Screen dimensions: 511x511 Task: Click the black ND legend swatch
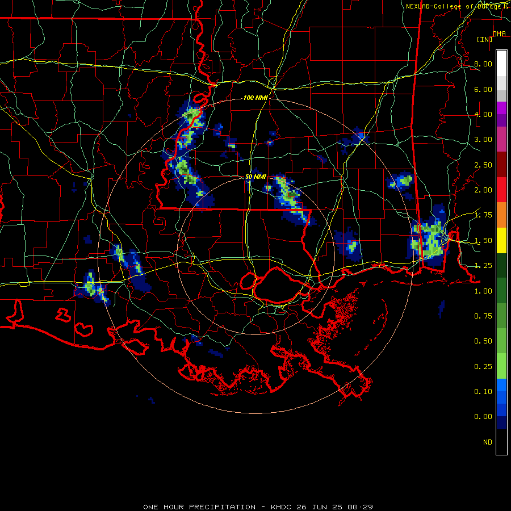tap(501, 442)
